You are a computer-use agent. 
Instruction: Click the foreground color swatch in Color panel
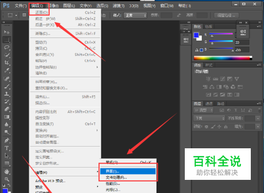(196, 35)
